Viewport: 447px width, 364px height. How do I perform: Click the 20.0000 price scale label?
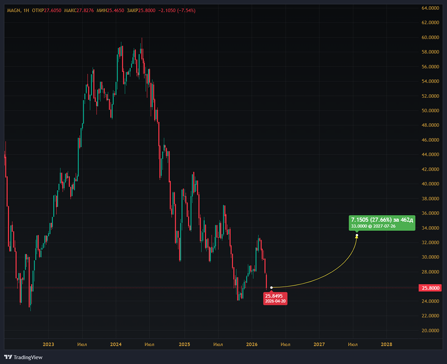tap(430, 331)
